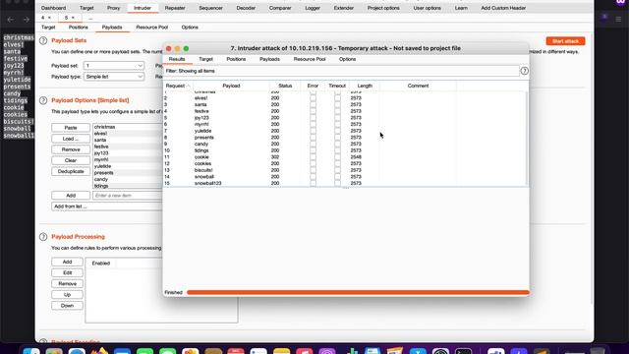Switch to the Repeater tab

[175, 8]
